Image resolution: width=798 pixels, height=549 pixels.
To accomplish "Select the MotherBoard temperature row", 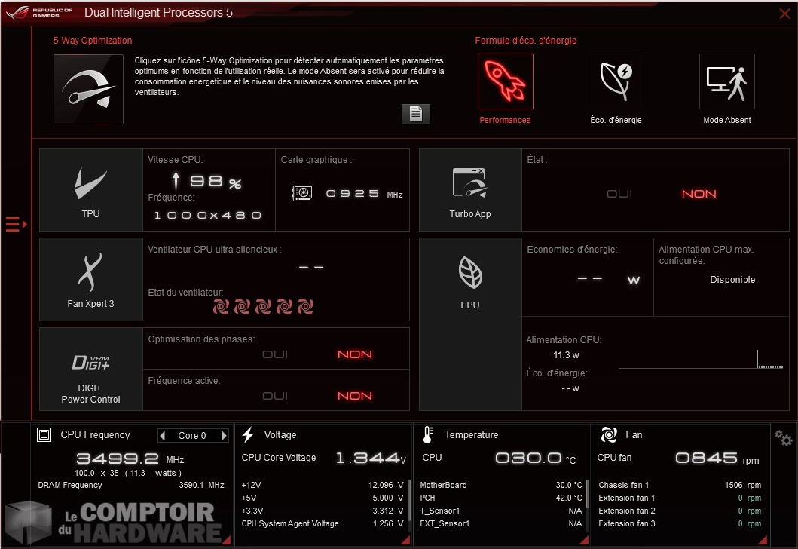I will click(501, 485).
